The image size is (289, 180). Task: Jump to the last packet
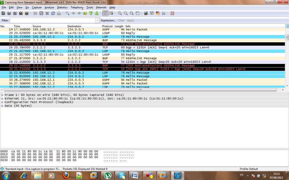coord(97,13)
